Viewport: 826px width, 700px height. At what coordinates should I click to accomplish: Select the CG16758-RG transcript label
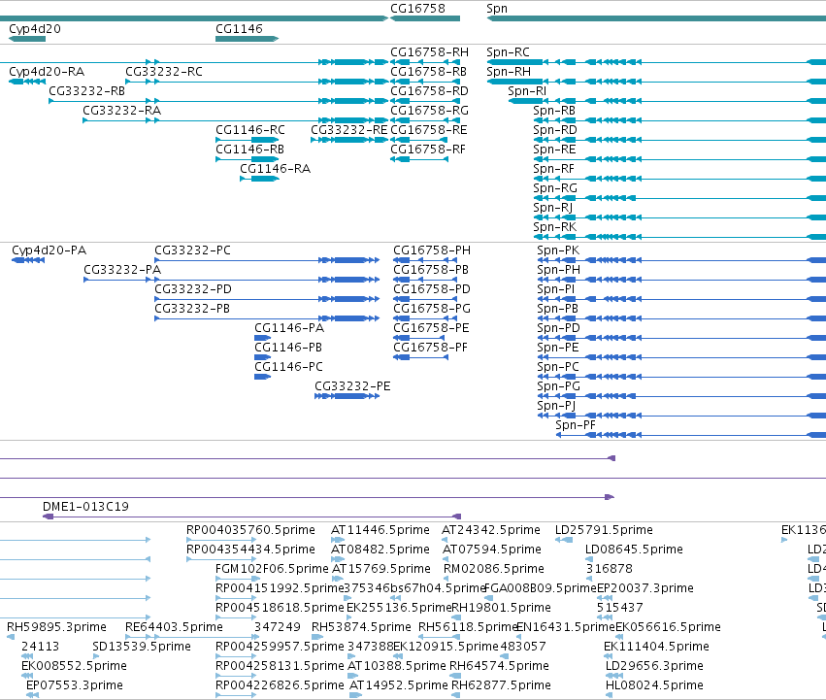click(x=429, y=111)
